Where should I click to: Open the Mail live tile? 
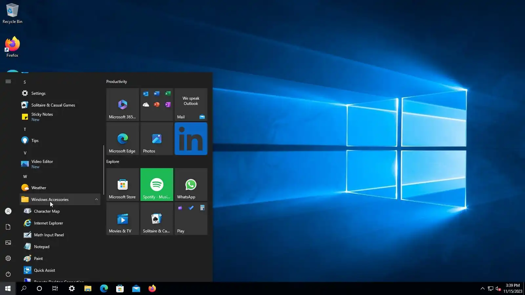coord(191,105)
